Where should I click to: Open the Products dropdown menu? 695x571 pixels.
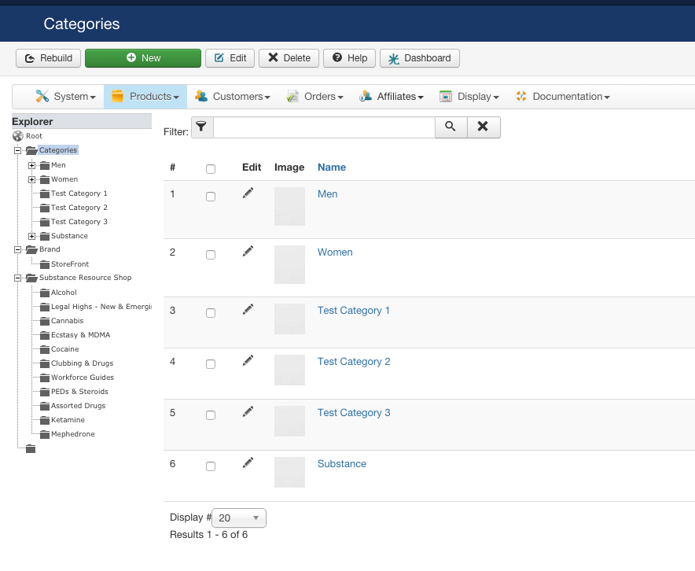[x=145, y=96]
